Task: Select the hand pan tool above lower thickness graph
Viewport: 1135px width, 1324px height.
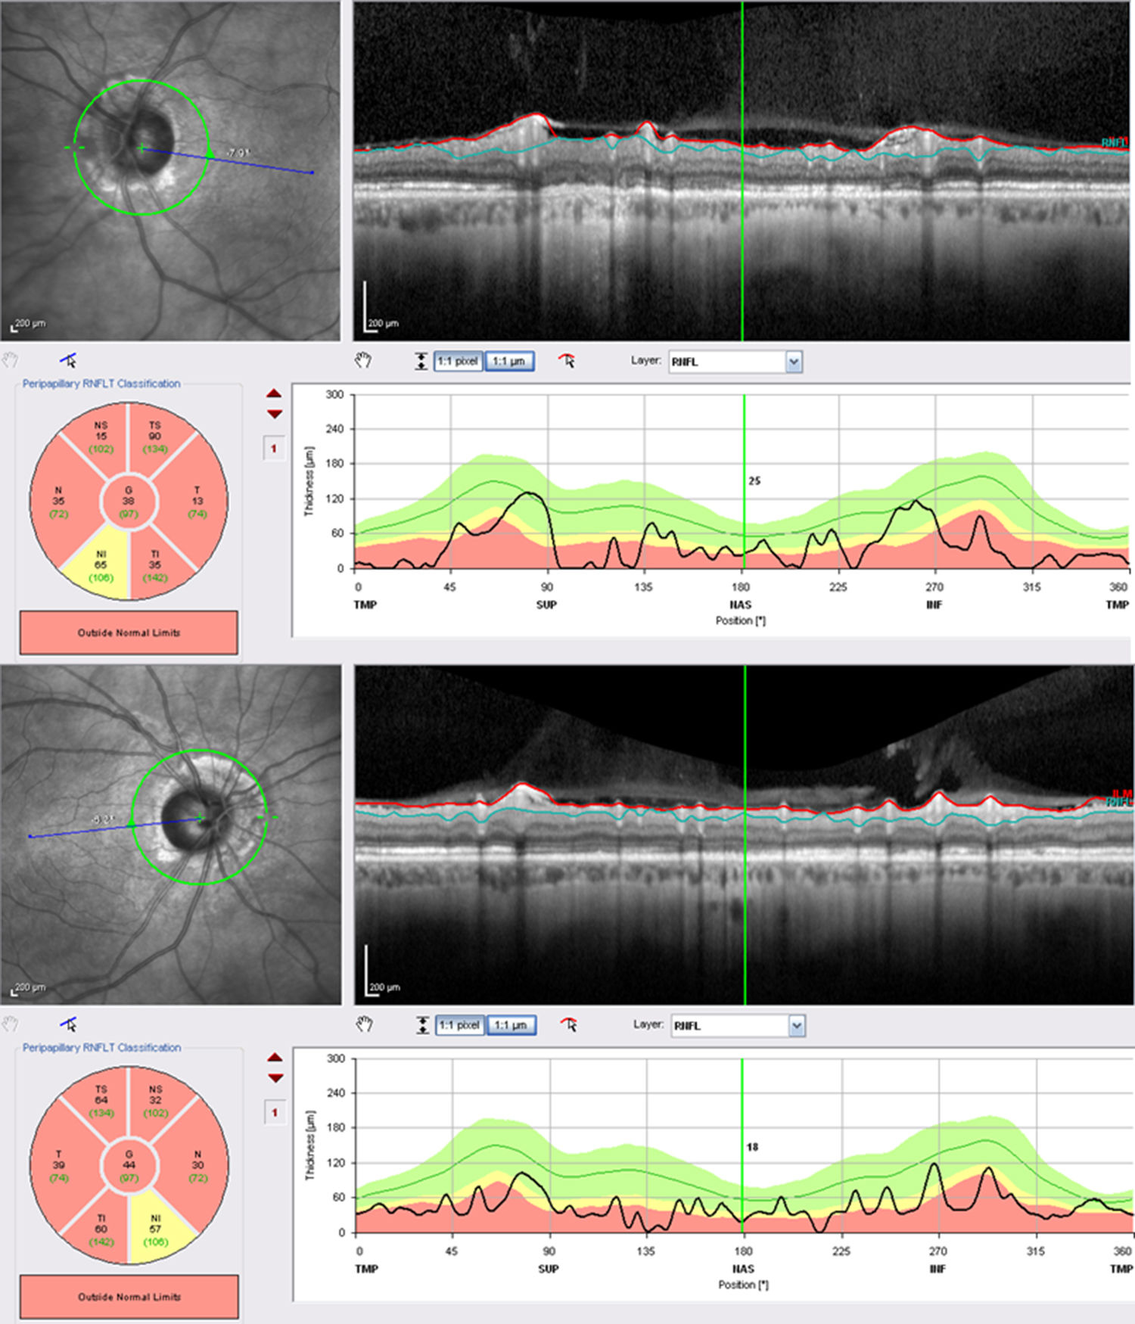Action: click(x=364, y=1025)
